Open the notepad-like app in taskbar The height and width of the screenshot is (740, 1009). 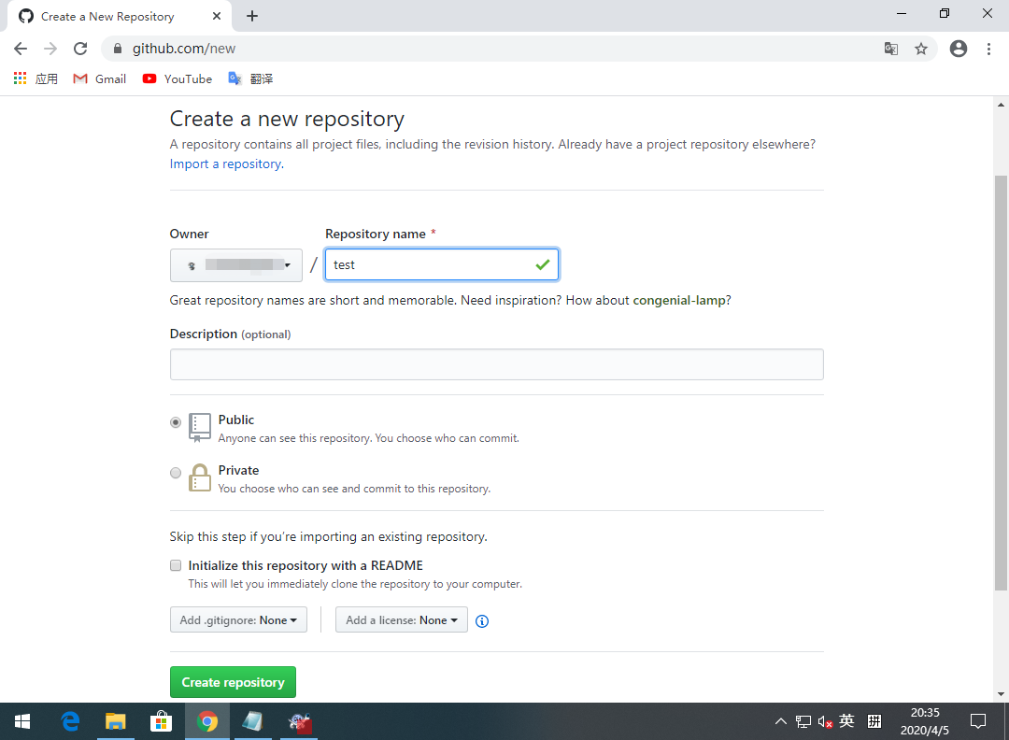tap(253, 721)
